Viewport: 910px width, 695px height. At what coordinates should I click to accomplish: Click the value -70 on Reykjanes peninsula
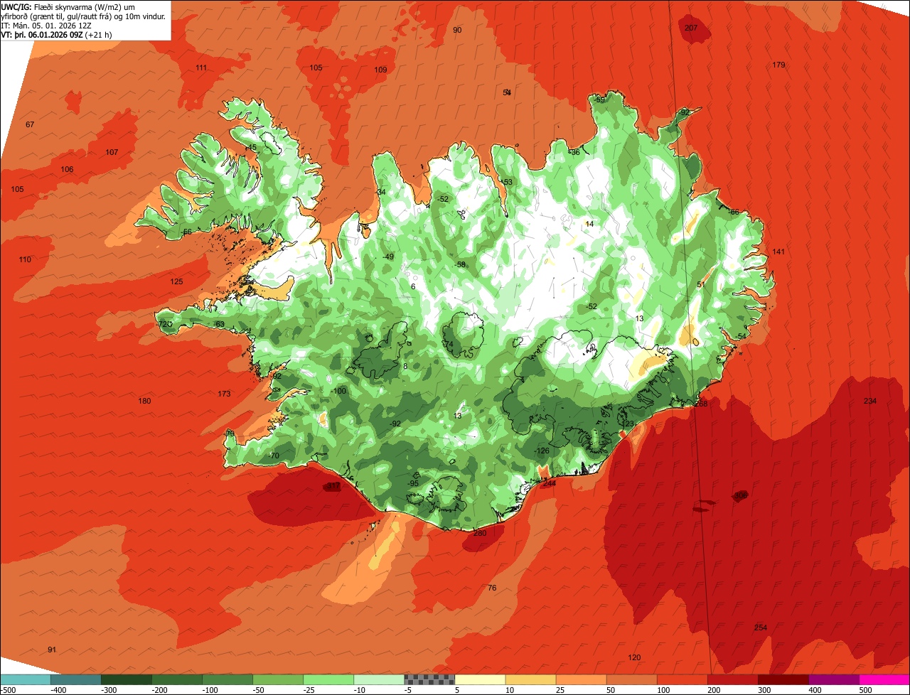(274, 456)
